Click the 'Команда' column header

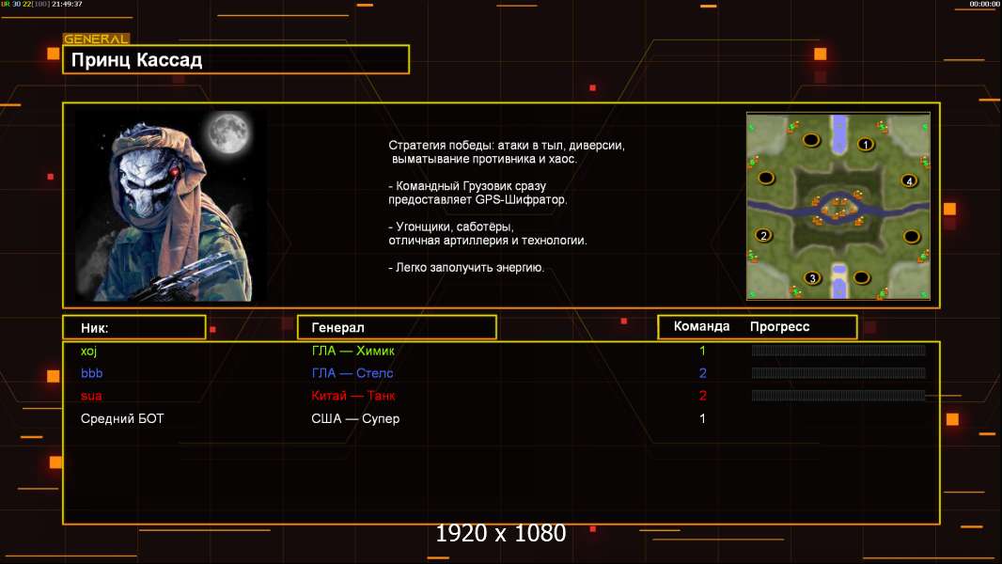pyautogui.click(x=701, y=326)
